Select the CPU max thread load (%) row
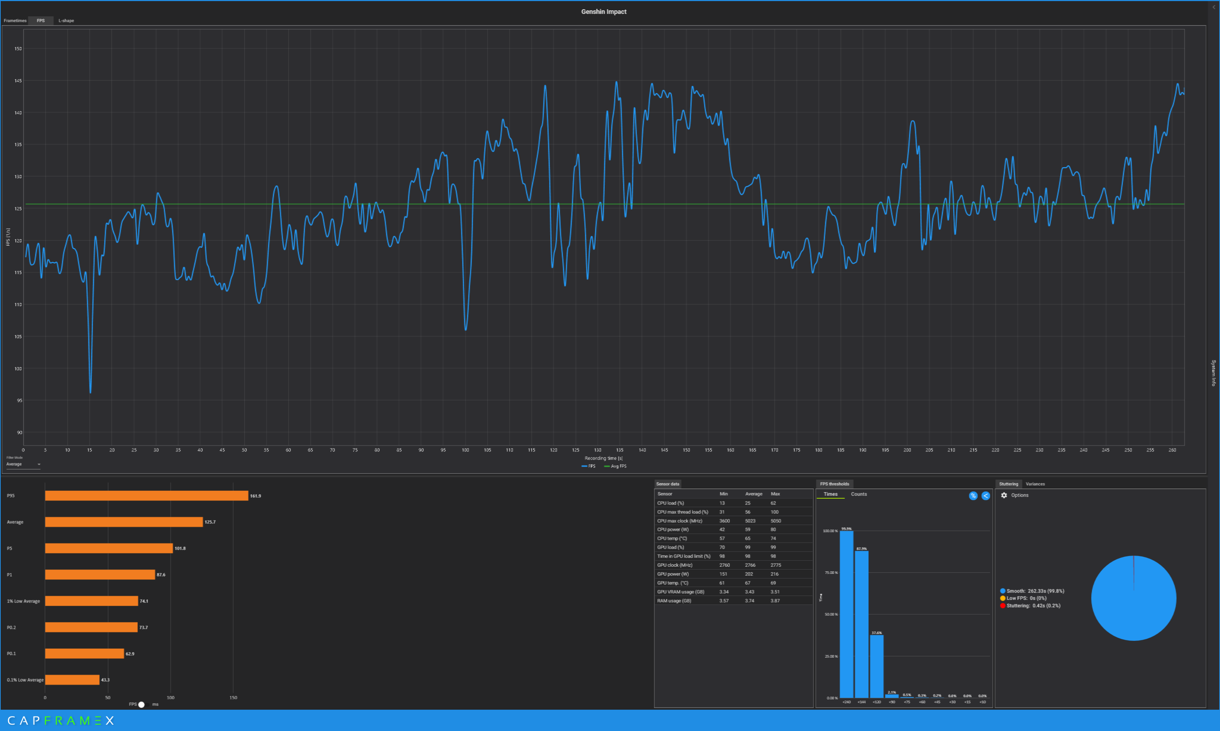Screen dimensions: 1220x731 pos(733,512)
